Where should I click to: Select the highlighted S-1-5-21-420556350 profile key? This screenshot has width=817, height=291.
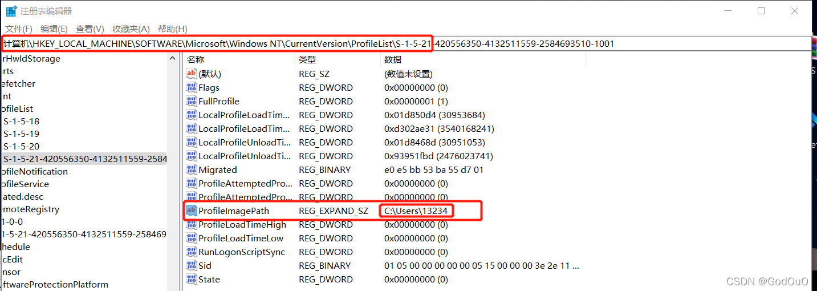84,159
